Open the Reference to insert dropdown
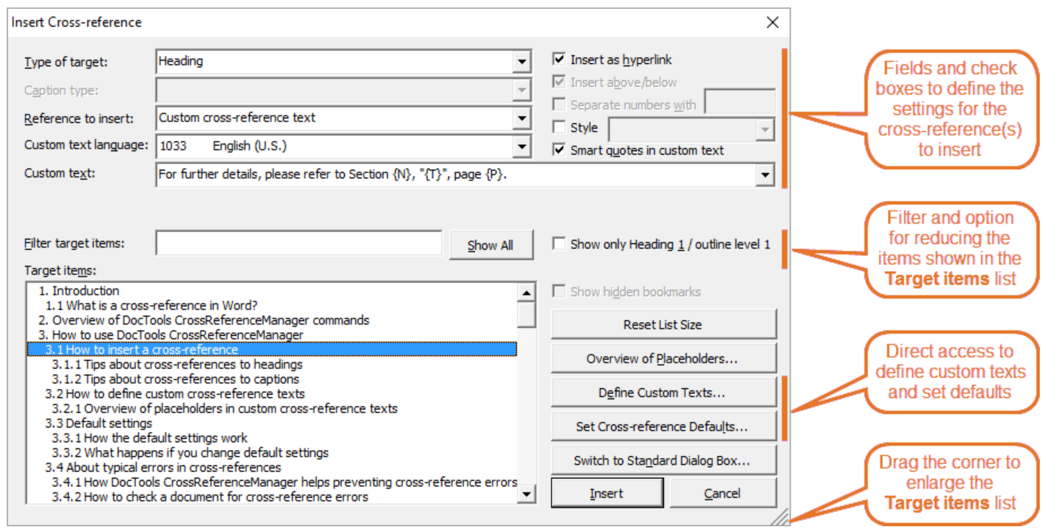 click(x=522, y=119)
